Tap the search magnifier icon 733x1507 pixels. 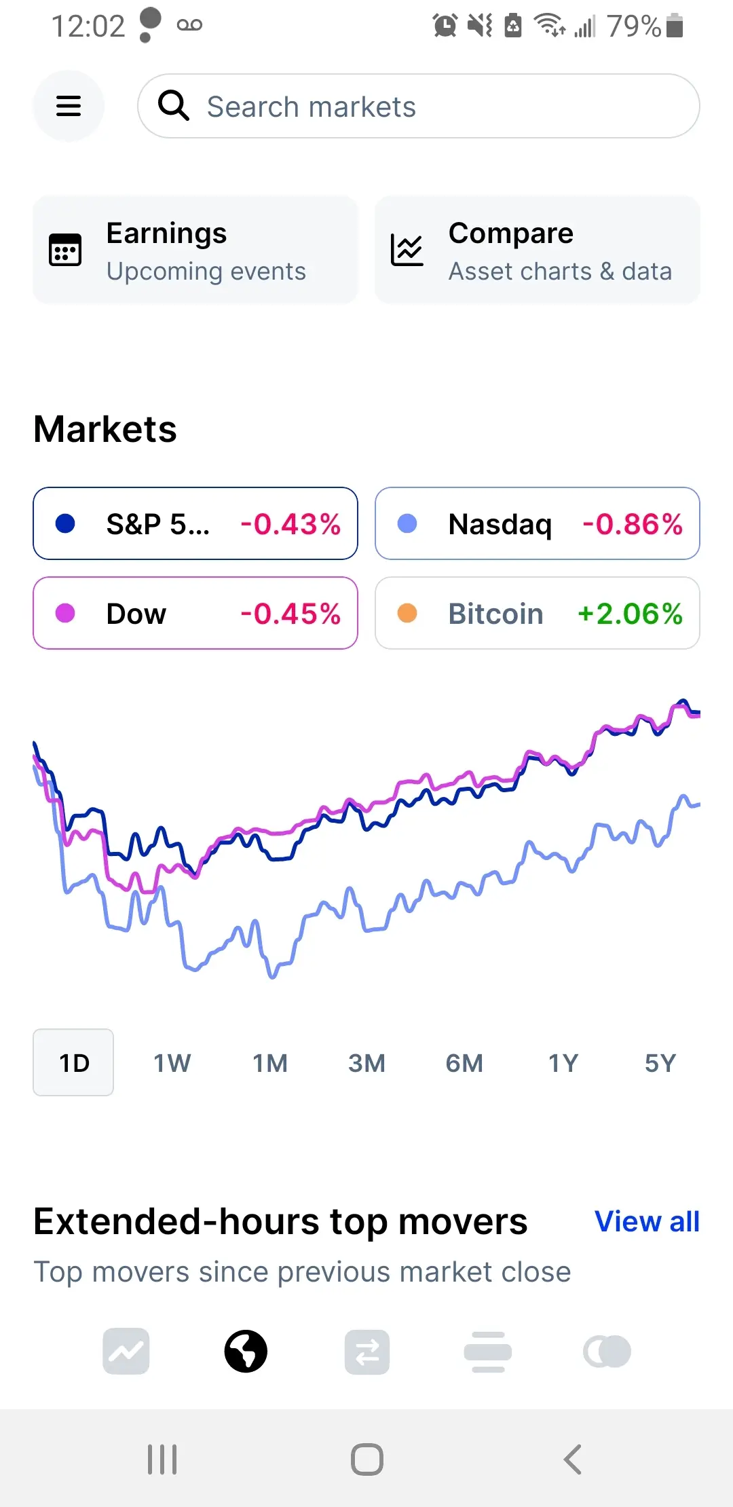pos(174,106)
